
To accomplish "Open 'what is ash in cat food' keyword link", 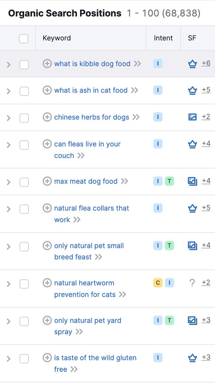I will point(91,91).
